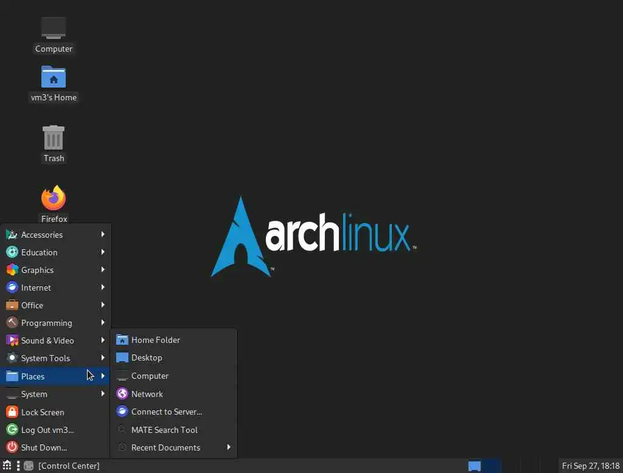
Task: Click the Graphics category icon
Action: pyautogui.click(x=12, y=270)
